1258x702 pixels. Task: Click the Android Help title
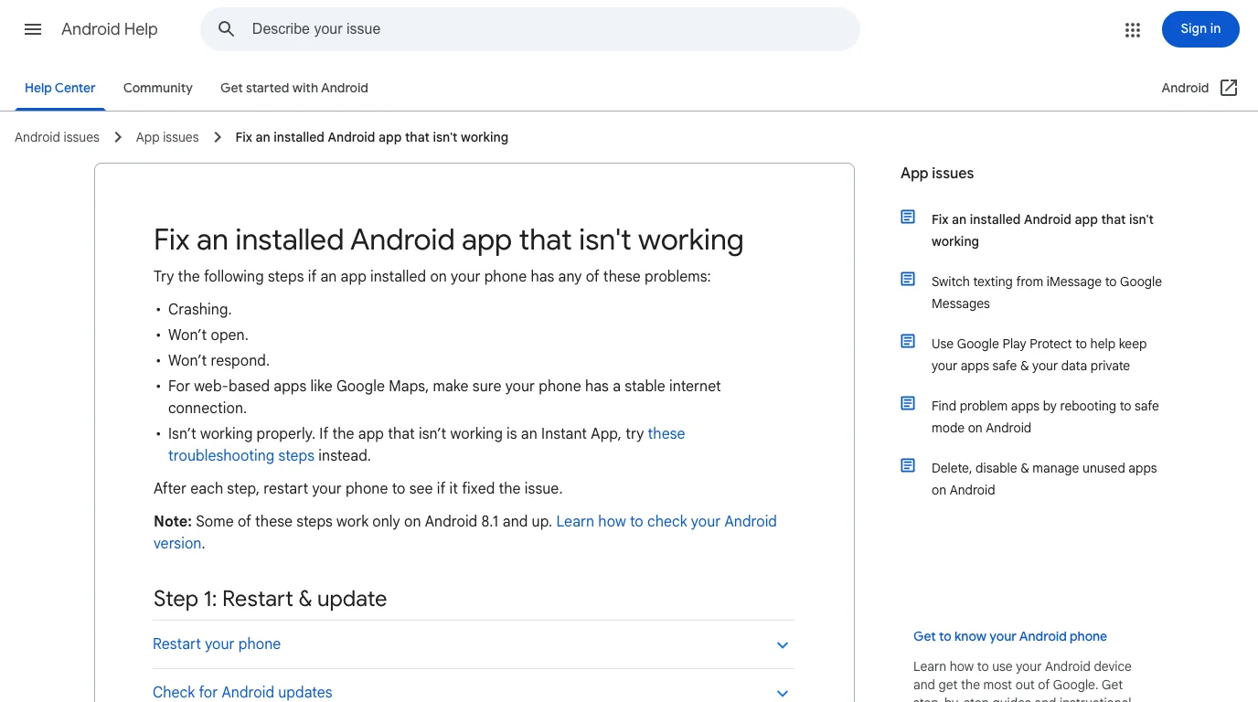pyautogui.click(x=110, y=29)
